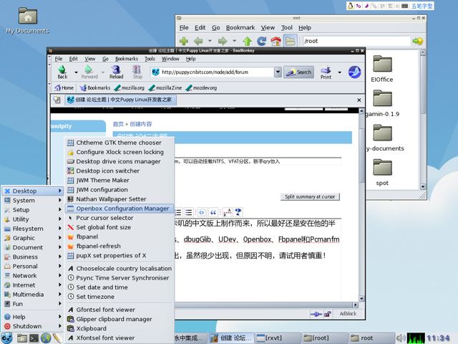This screenshot has width=458, height=344.
Task: Open file manager forward history dropdown
Action: 234,41
